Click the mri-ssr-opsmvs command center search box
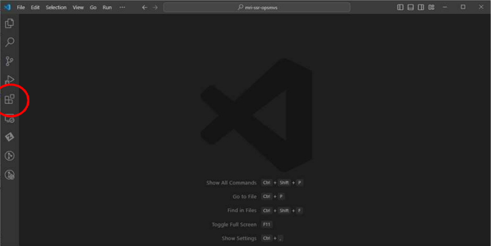 [x=257, y=7]
